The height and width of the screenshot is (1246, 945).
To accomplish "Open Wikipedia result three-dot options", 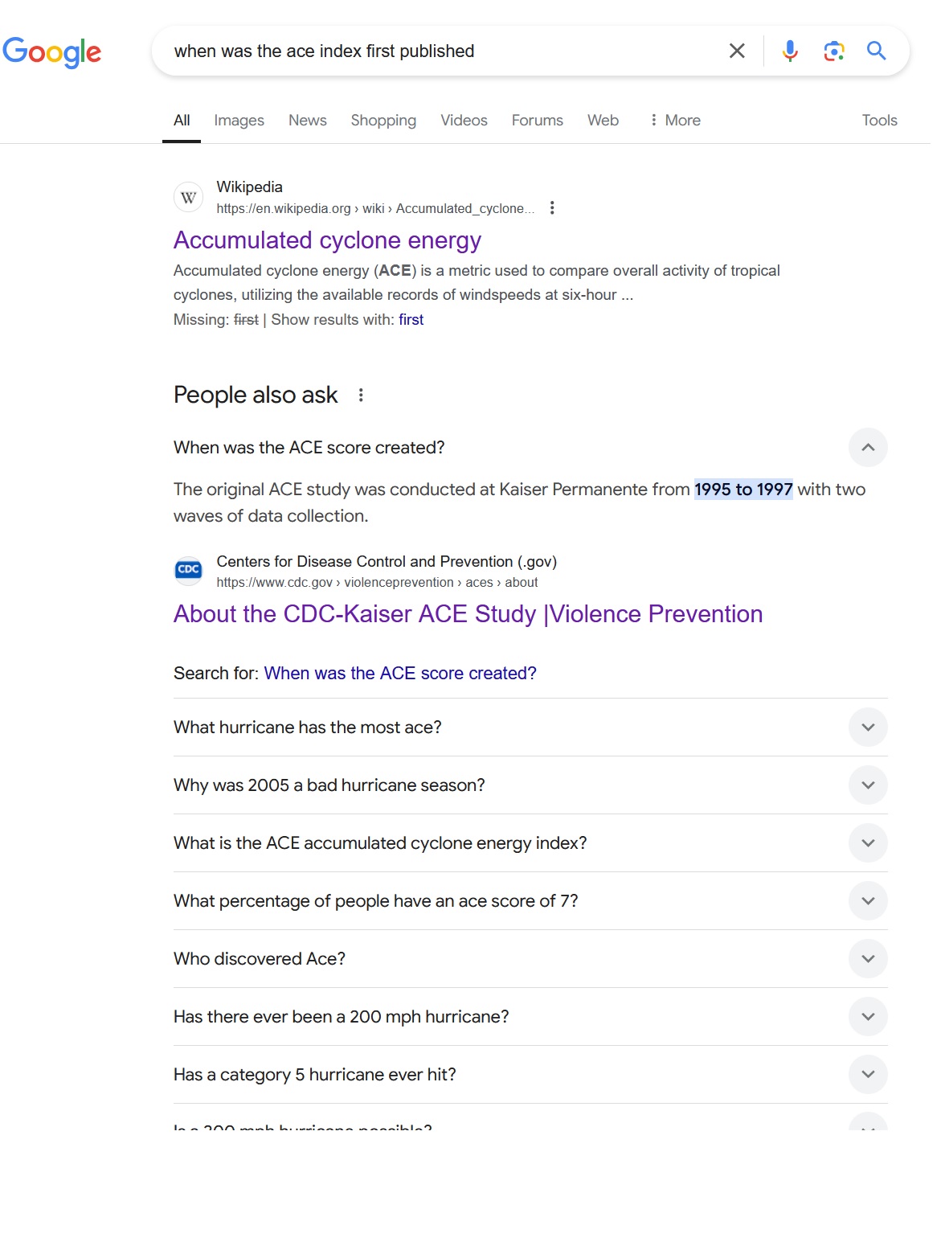I will (x=552, y=208).
